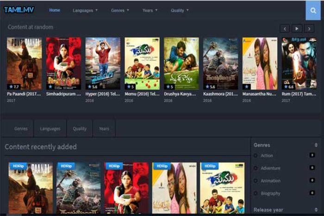
Task: Click HDRip badge on recent Memu
Action: point(210,166)
